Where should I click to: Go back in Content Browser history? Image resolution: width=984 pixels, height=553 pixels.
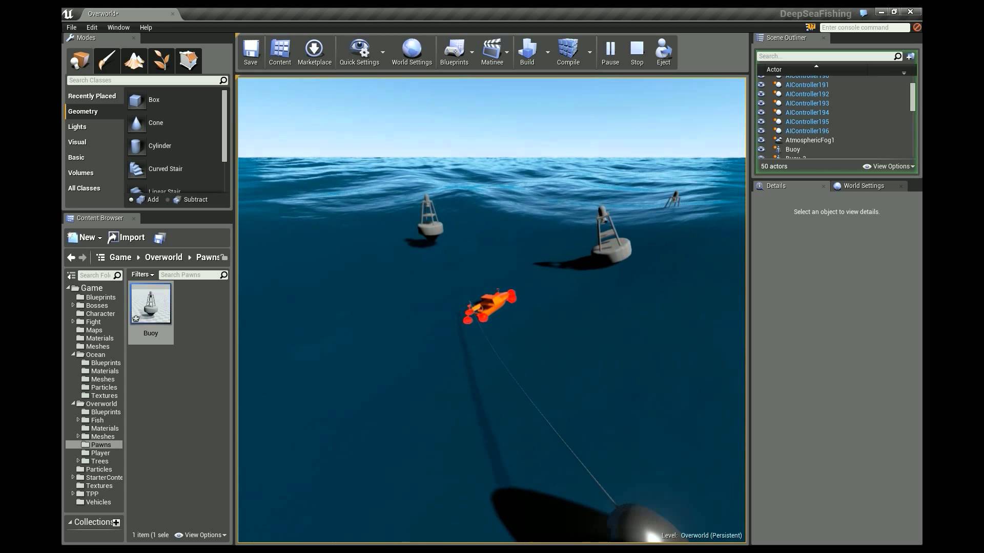point(71,258)
